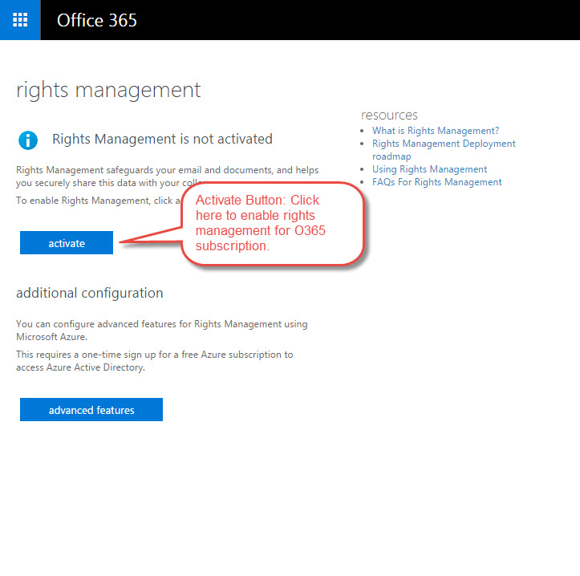Click the Office 365 header title

coord(97,20)
